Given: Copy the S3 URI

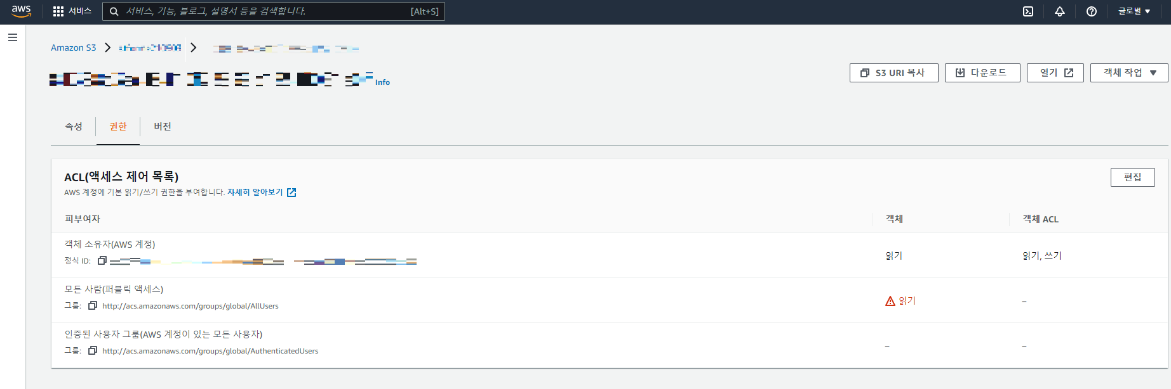Looking at the screenshot, I should pyautogui.click(x=893, y=72).
